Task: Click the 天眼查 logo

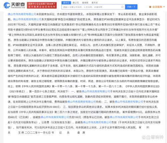Action: tap(14, 5)
